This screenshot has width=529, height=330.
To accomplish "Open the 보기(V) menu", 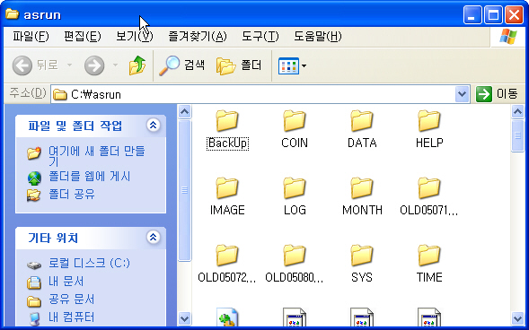I will pyautogui.click(x=135, y=37).
